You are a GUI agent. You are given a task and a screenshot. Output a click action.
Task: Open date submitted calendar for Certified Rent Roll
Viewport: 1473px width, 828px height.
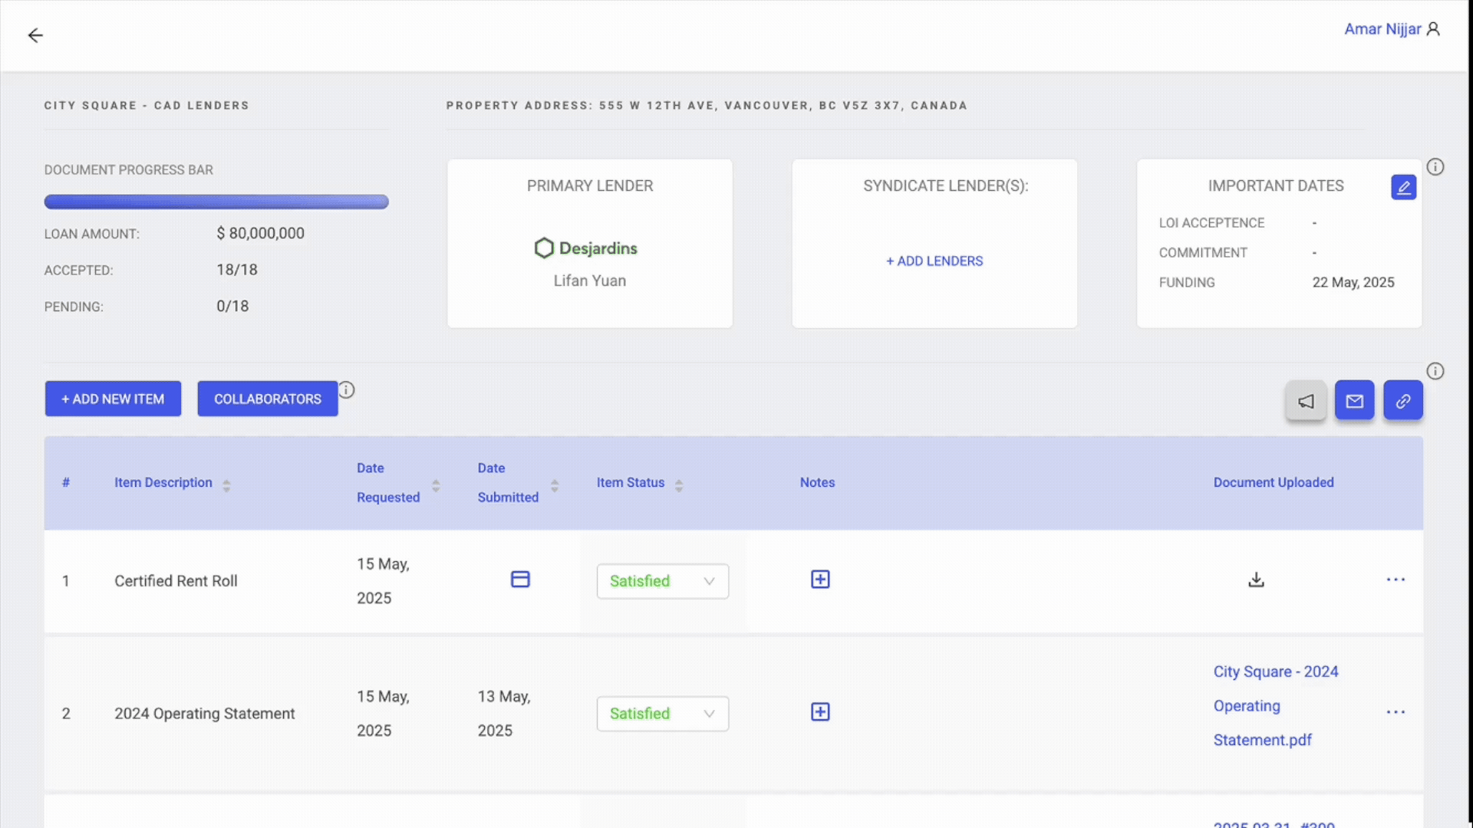point(520,580)
